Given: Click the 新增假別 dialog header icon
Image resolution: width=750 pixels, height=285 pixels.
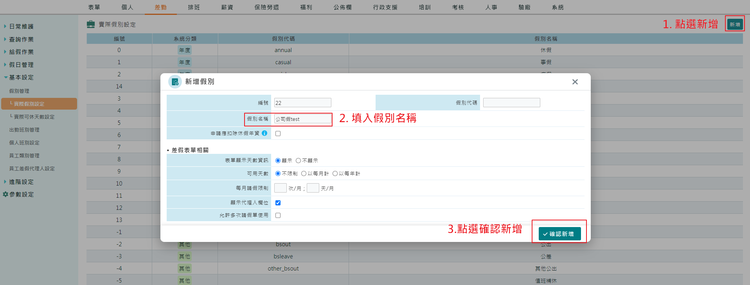Looking at the screenshot, I should pyautogui.click(x=175, y=82).
